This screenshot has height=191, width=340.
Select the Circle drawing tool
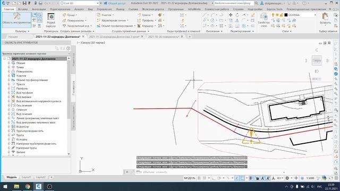point(212,20)
